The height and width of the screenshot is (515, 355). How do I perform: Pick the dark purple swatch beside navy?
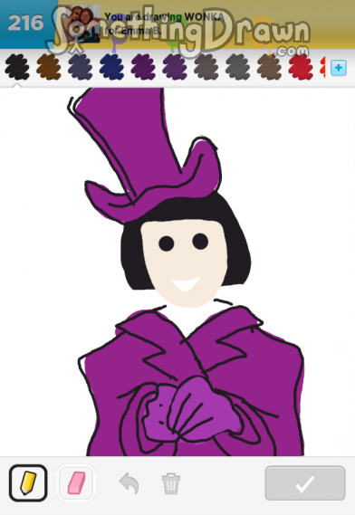coord(143,67)
